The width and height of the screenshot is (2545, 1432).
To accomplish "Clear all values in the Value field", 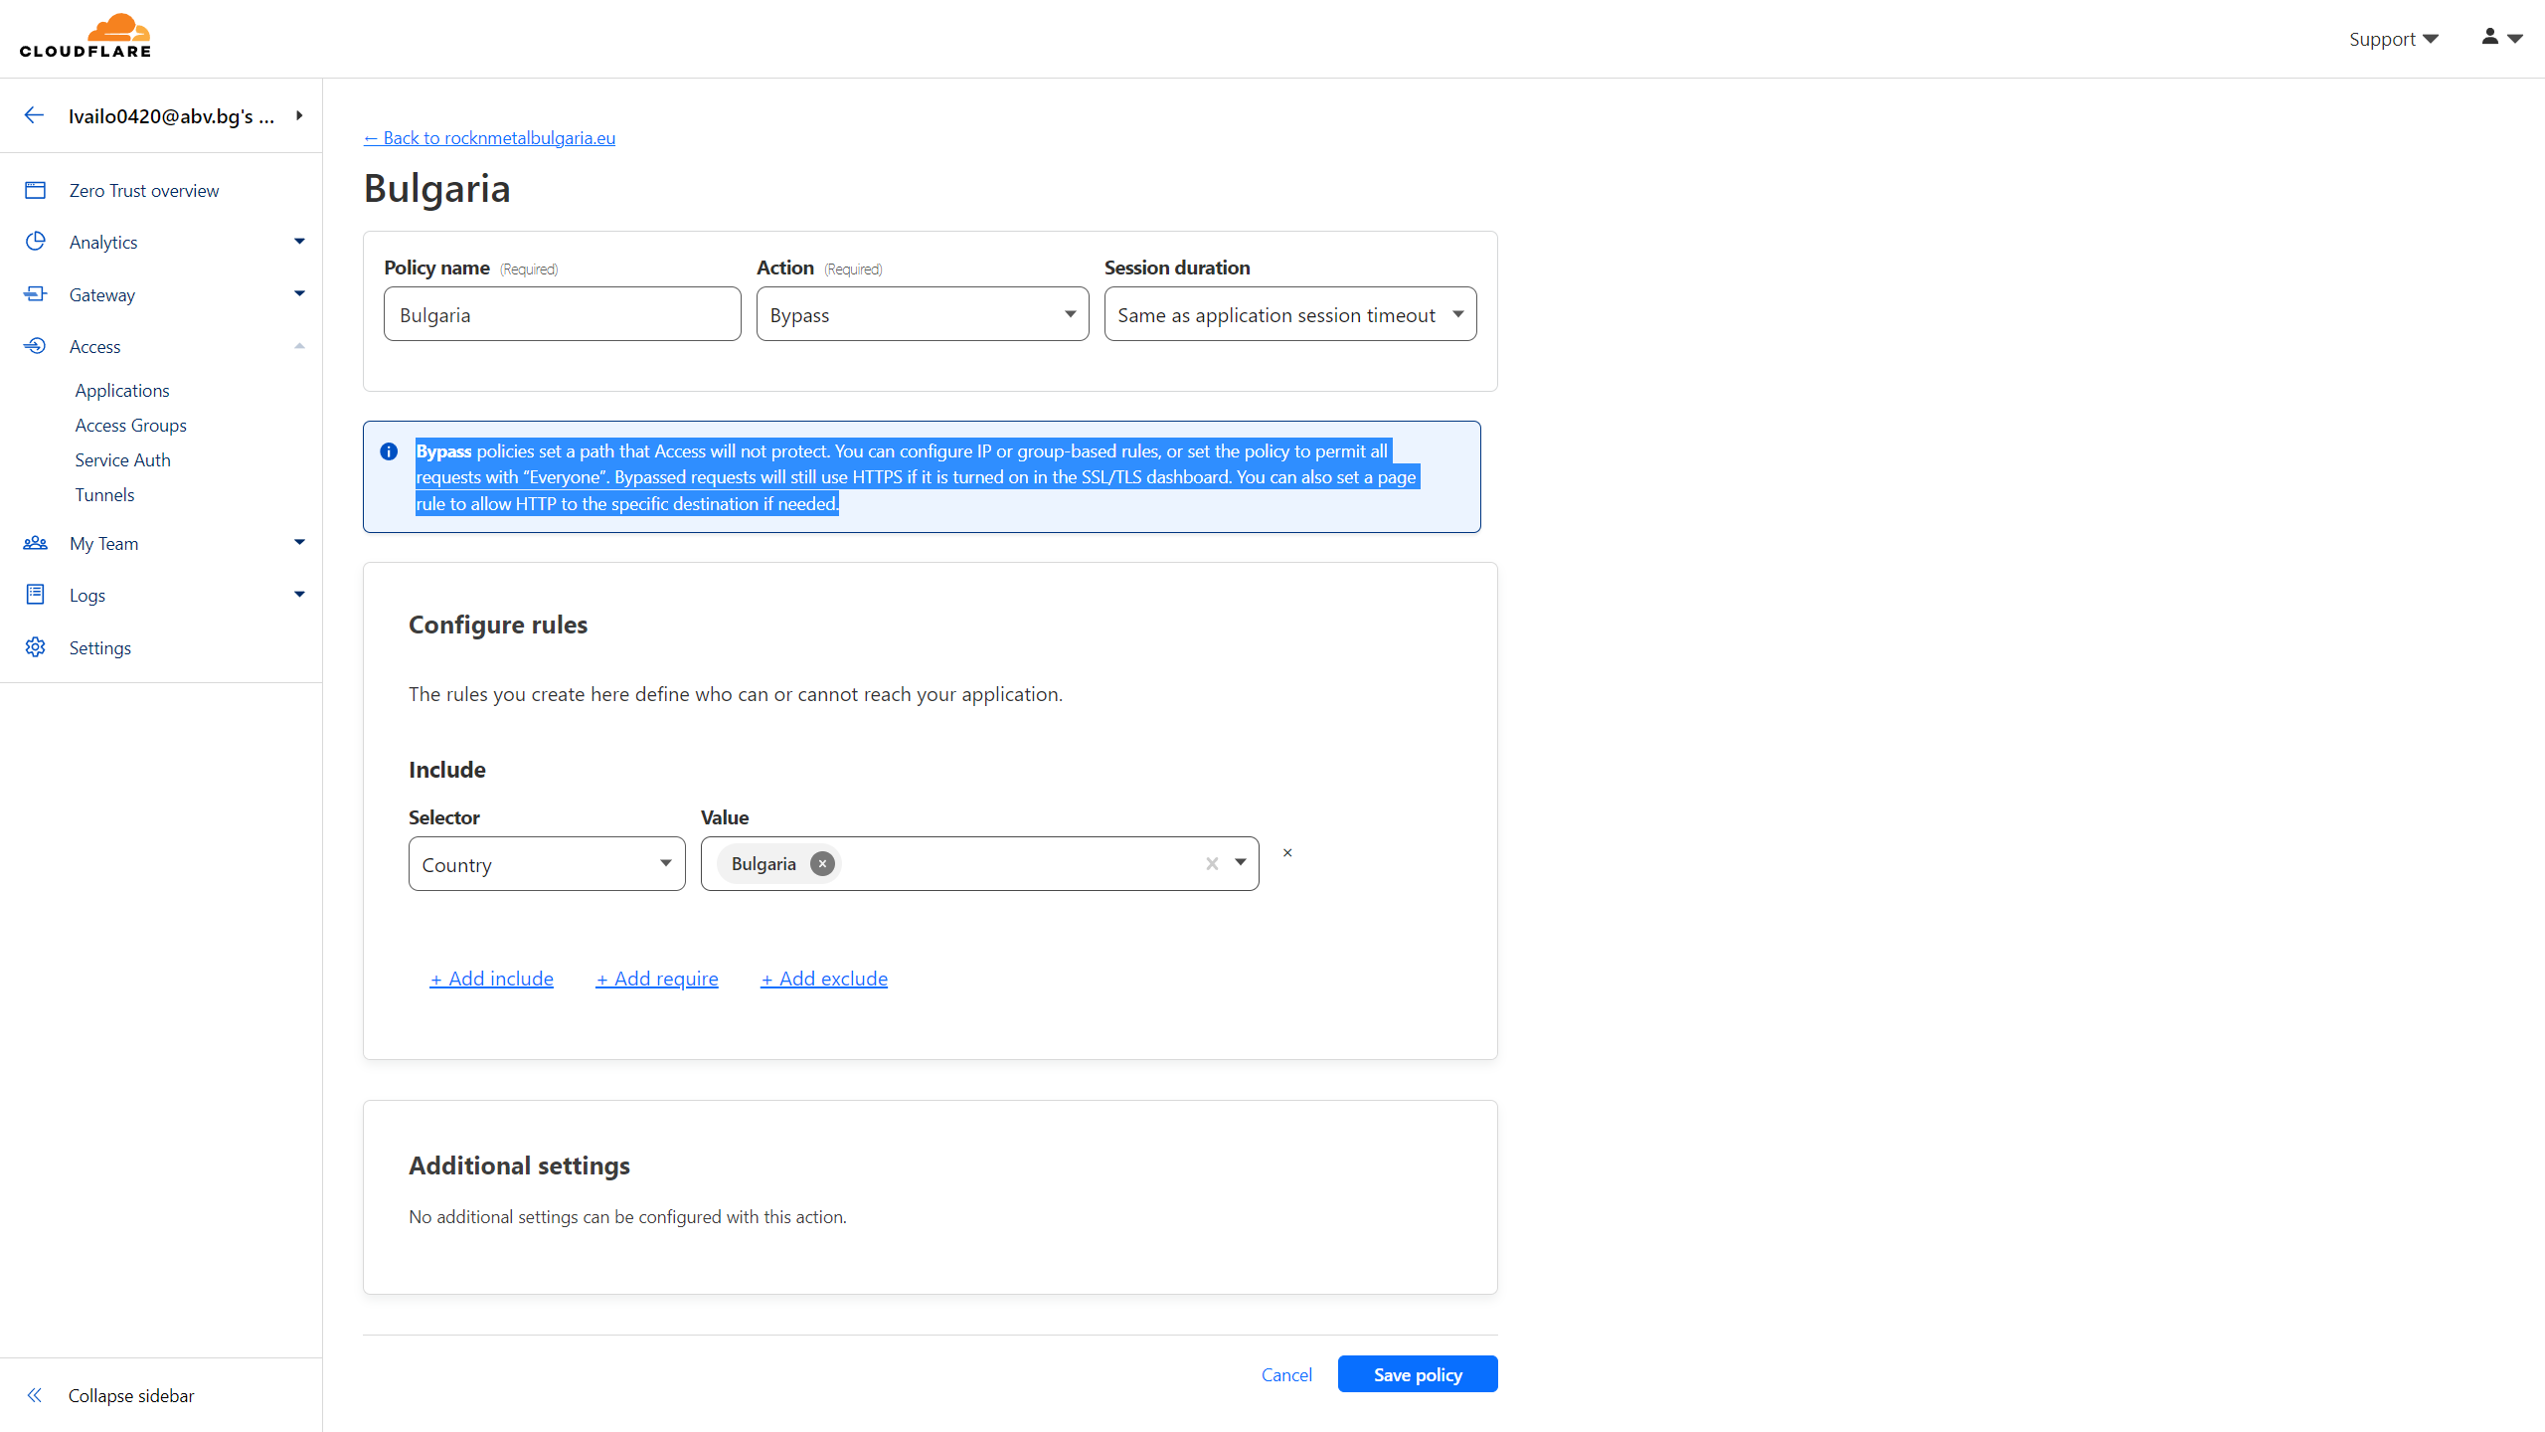I will 1212,863.
